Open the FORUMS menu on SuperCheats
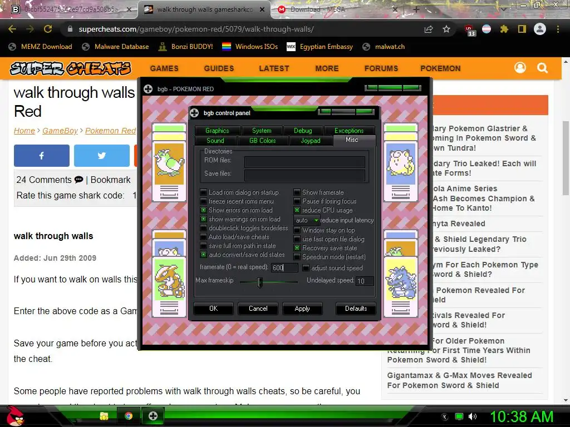This screenshot has height=427, width=570. (x=381, y=68)
